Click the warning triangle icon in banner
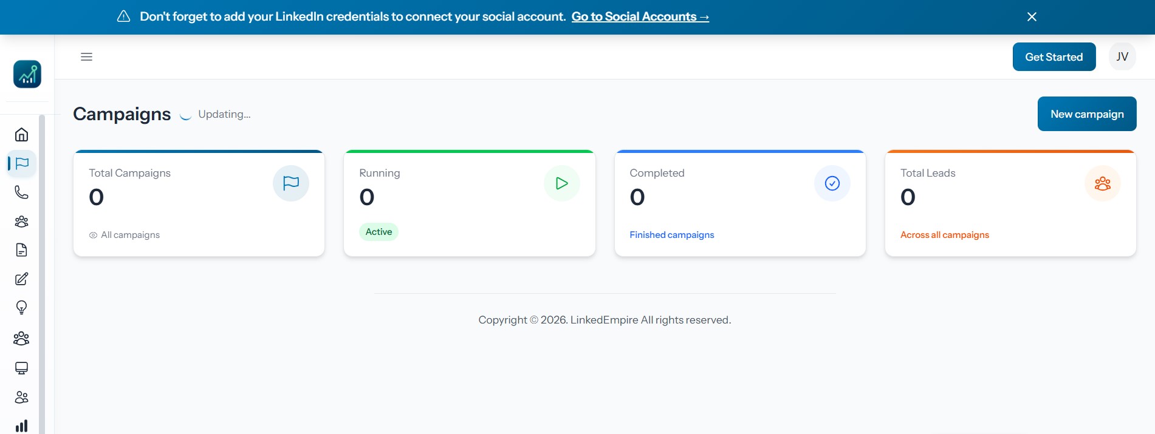This screenshot has height=434, width=1155. click(x=123, y=16)
